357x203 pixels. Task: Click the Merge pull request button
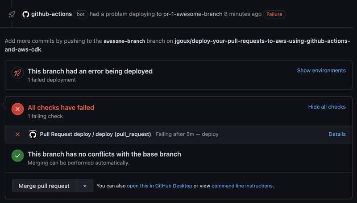pyautogui.click(x=44, y=186)
